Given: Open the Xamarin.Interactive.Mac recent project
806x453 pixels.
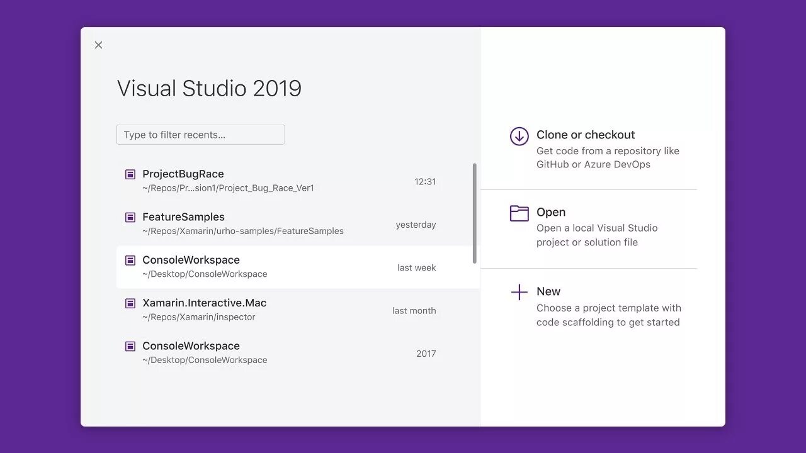Looking at the screenshot, I should pyautogui.click(x=297, y=310).
